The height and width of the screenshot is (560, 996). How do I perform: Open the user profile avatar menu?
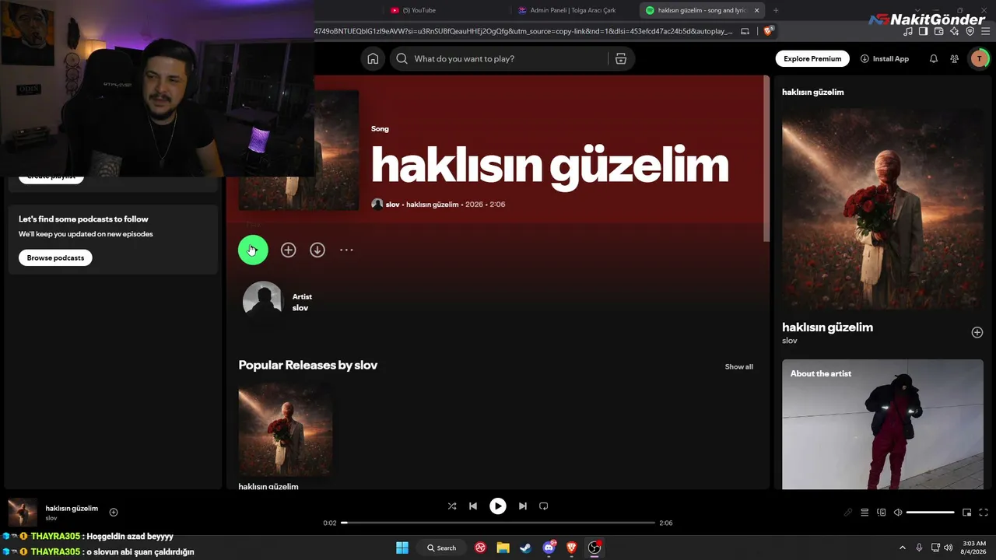pyautogui.click(x=979, y=59)
